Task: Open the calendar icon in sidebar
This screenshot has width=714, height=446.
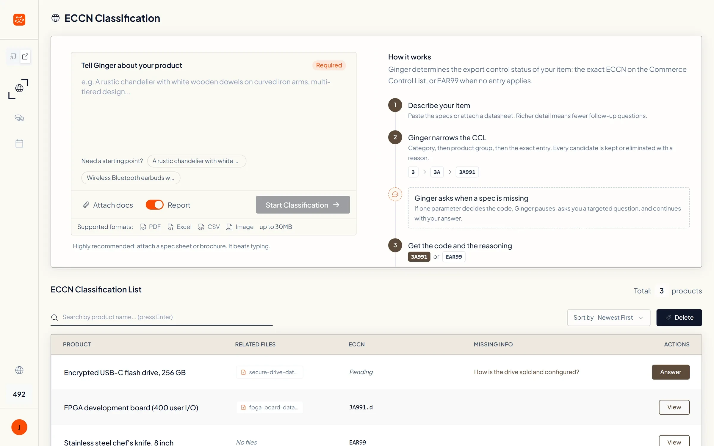Action: (x=19, y=144)
